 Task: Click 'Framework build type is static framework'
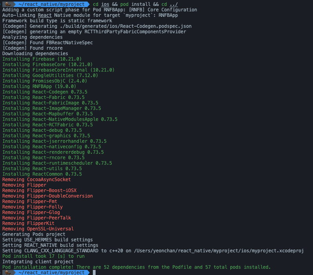coord(57,21)
